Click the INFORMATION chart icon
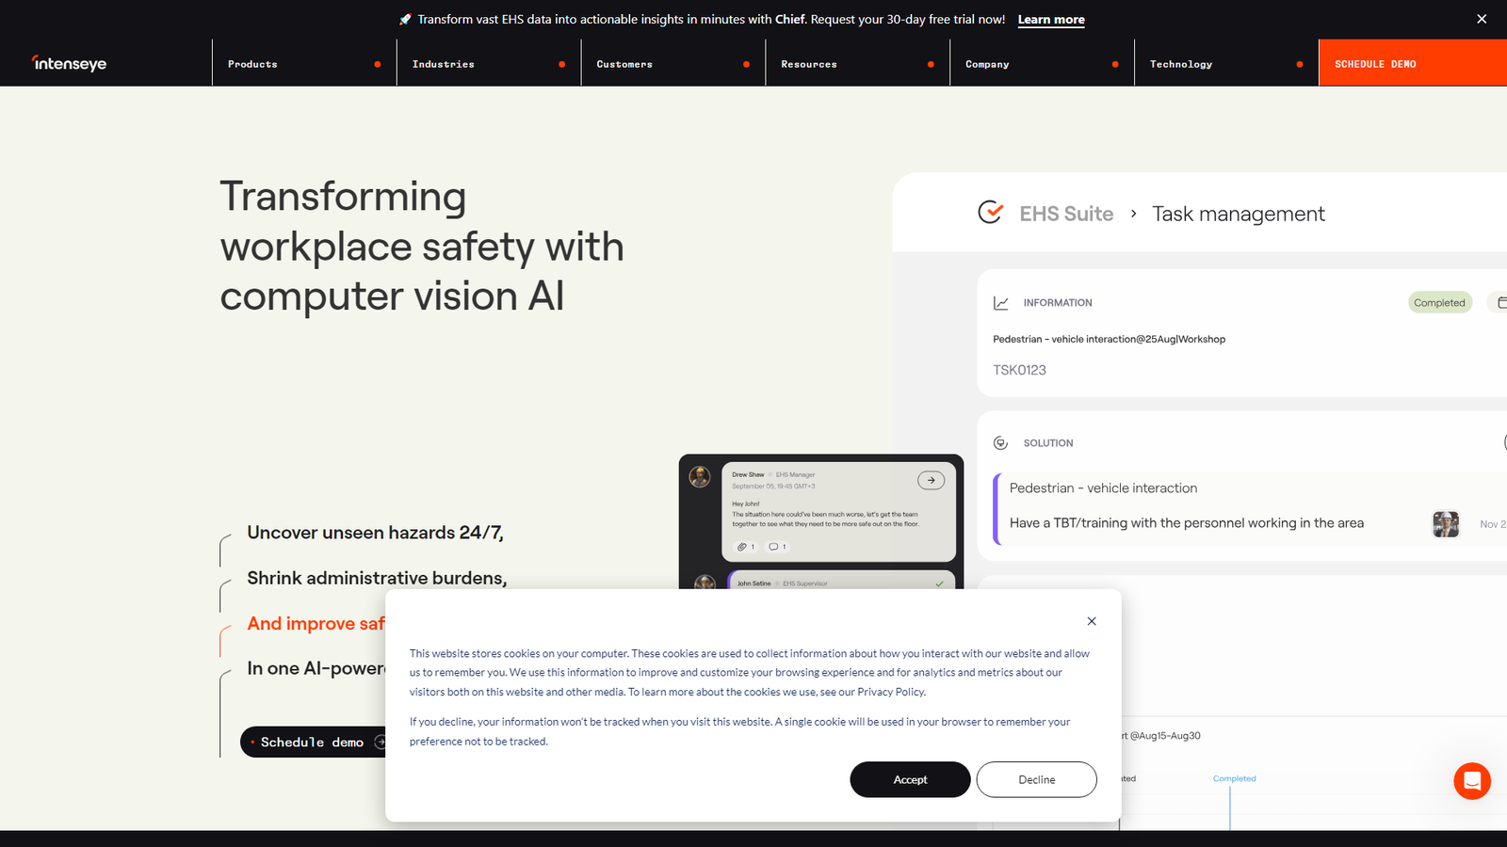This screenshot has width=1507, height=847. pyautogui.click(x=1001, y=303)
